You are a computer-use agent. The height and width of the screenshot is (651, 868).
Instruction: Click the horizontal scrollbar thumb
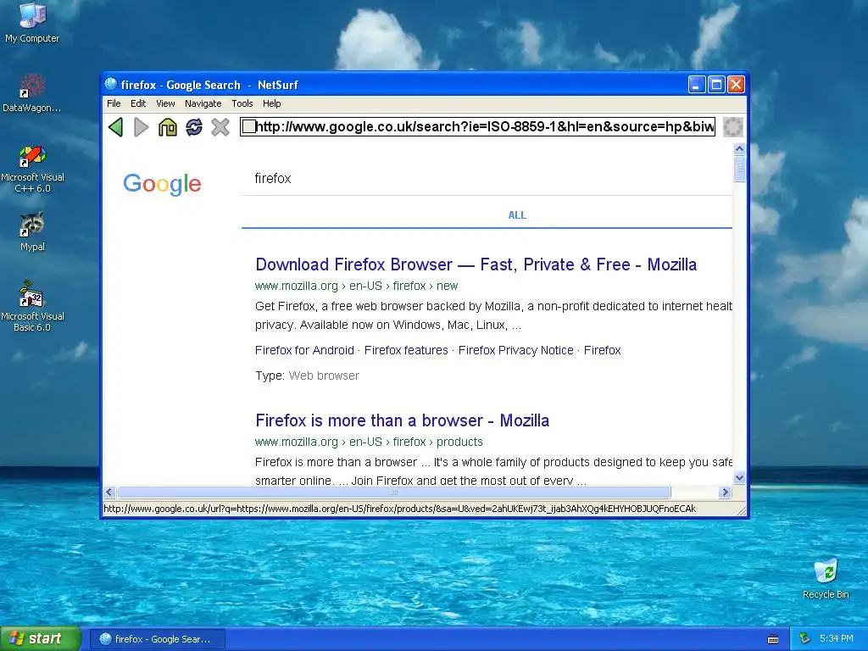393,492
